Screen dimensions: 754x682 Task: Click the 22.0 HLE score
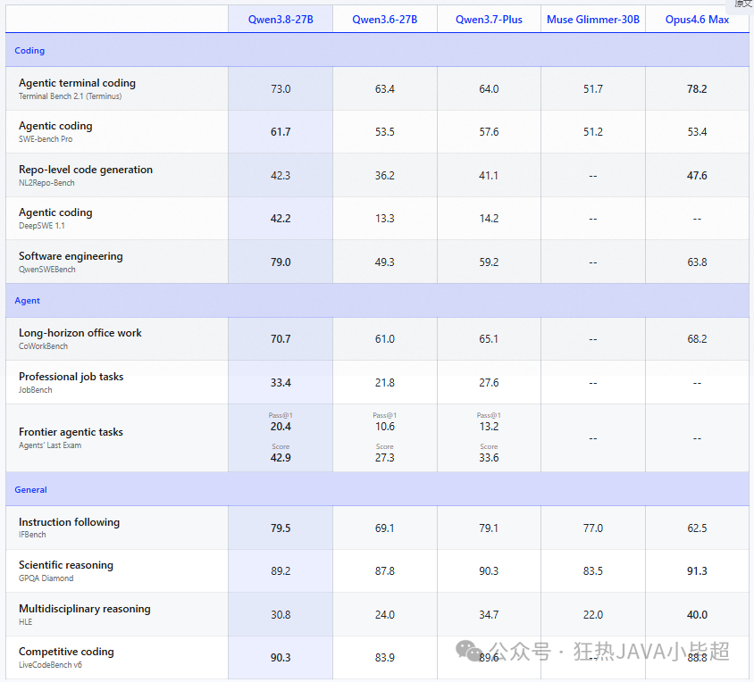(x=593, y=615)
